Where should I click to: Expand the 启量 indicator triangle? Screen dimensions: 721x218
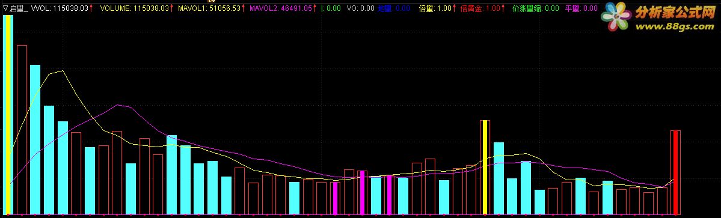[5, 8]
